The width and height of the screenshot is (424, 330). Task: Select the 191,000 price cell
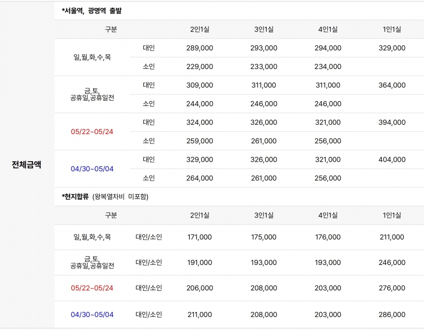point(200,262)
